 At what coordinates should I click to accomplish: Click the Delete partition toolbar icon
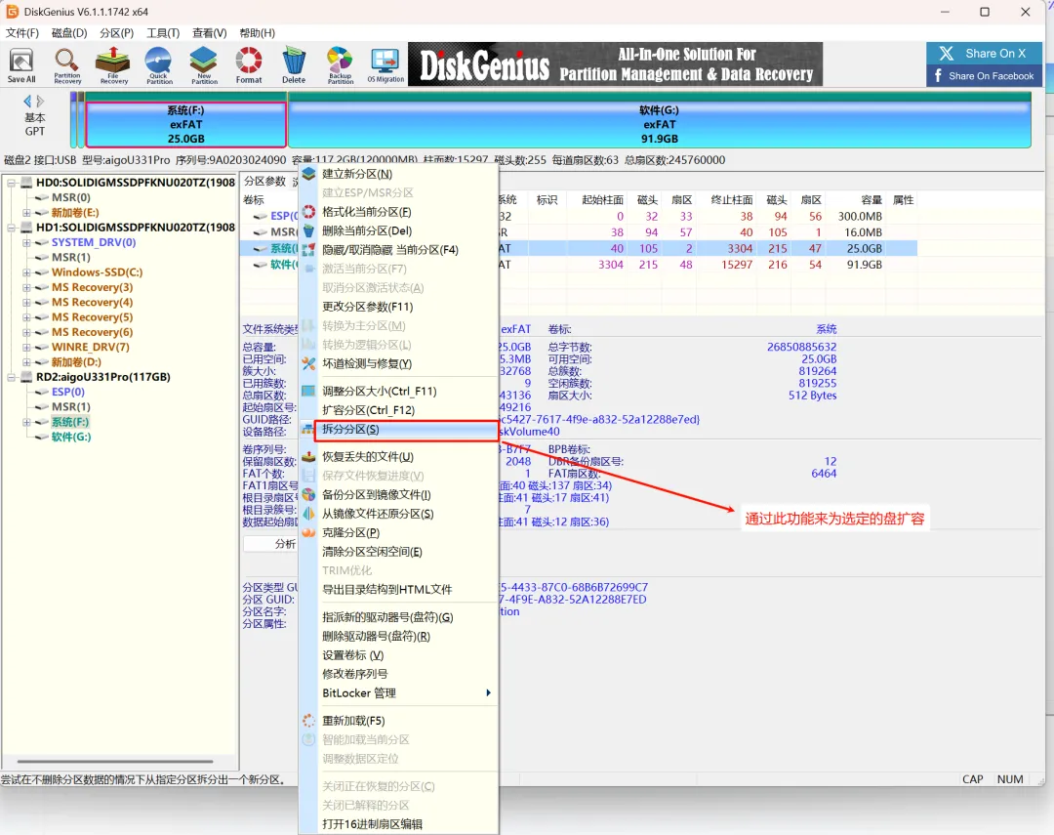294,66
